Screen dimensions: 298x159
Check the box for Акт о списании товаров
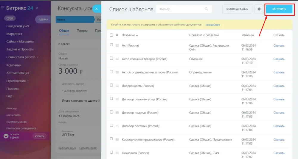[111, 58]
